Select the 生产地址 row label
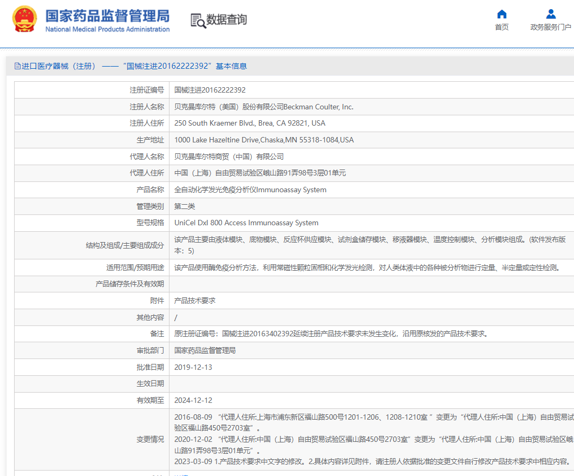The height and width of the screenshot is (476, 574). 150,140
